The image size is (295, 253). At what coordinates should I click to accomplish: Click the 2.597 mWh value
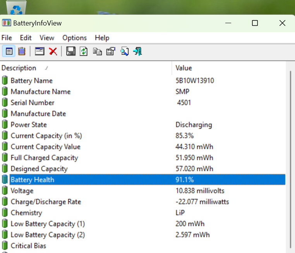tap(192, 235)
